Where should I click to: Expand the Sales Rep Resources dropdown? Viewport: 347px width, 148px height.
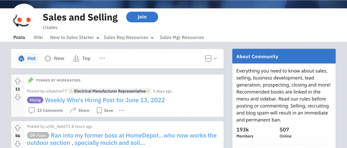click(x=129, y=38)
